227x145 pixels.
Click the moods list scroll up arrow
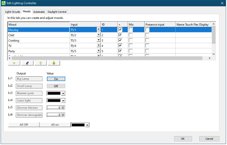(214, 24)
